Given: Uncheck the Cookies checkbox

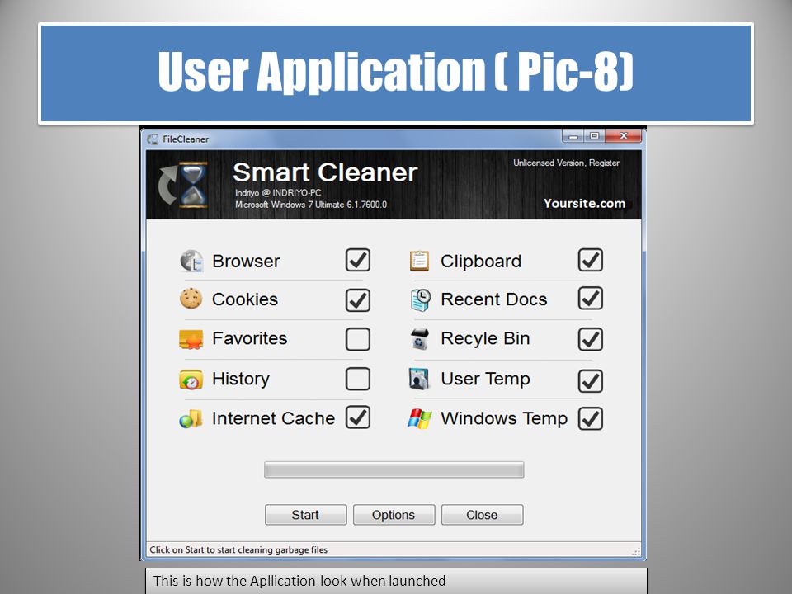Looking at the screenshot, I should (358, 300).
